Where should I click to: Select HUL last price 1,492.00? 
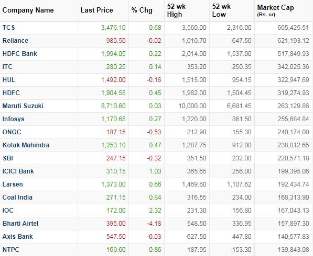pyautogui.click(x=113, y=80)
